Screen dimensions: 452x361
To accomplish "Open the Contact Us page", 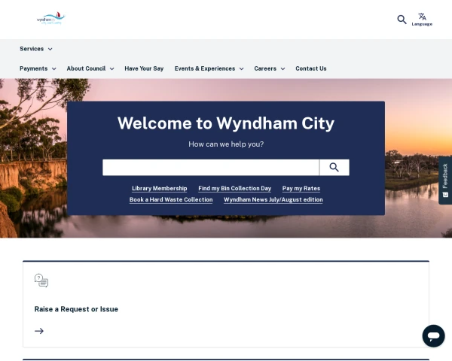I will pyautogui.click(x=310, y=68).
